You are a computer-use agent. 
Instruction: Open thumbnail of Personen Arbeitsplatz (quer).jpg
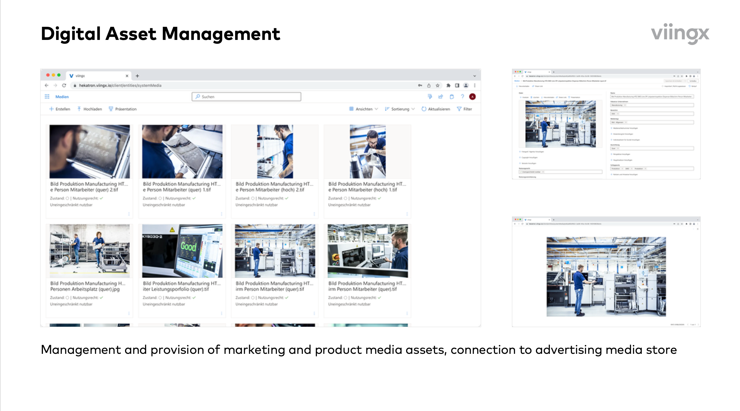tap(90, 251)
